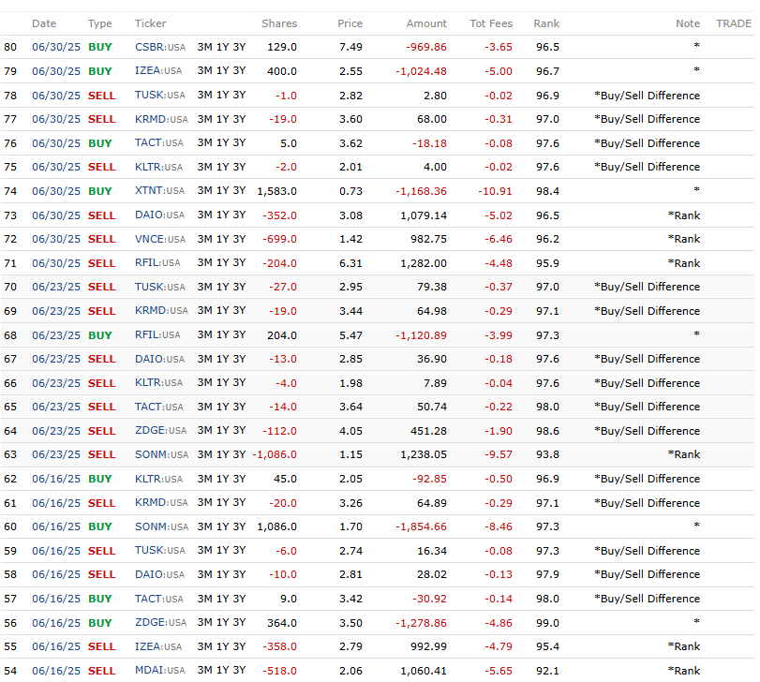Click the Type column header

(x=99, y=23)
